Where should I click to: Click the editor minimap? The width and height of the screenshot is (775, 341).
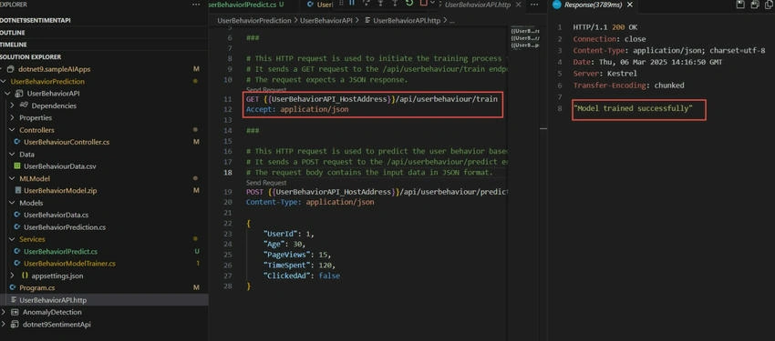coord(525,38)
